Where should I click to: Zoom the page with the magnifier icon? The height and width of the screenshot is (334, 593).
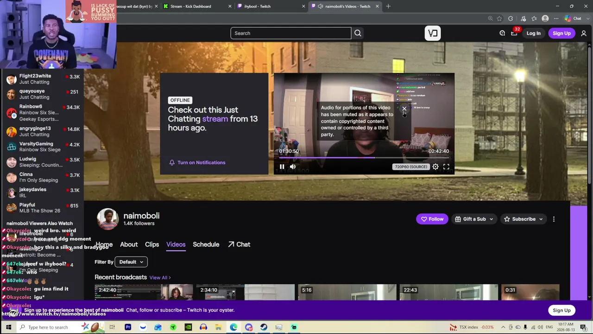pos(490,19)
